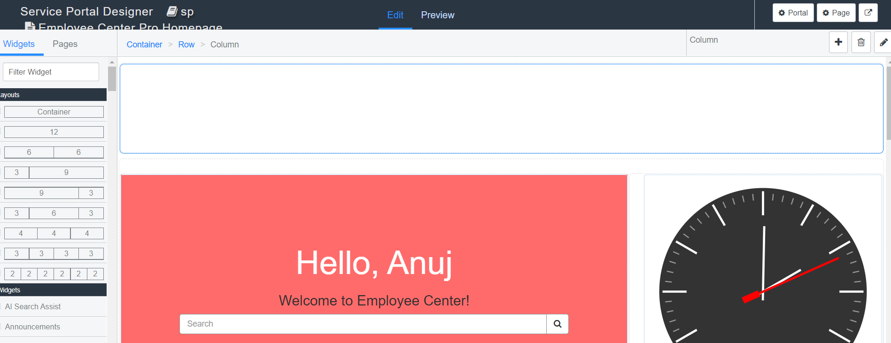891x343 pixels.
Task: Delete the column with trash icon
Action: pos(861,42)
